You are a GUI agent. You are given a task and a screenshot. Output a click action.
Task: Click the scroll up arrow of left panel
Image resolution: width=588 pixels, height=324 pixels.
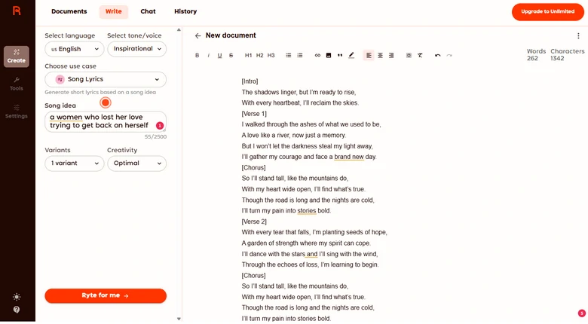click(179, 29)
